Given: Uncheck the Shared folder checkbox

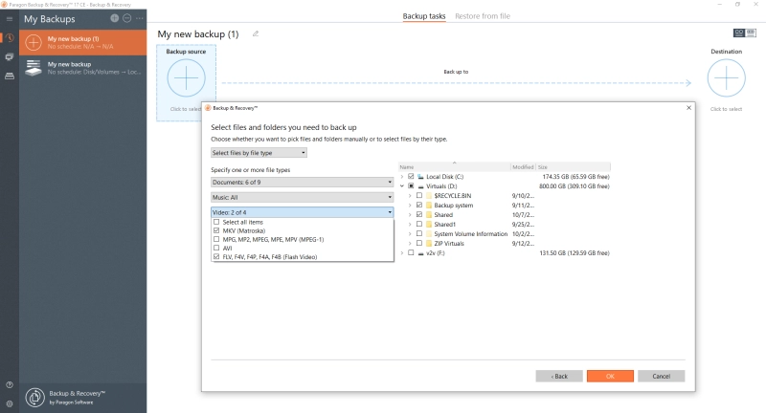Looking at the screenshot, I should (x=419, y=214).
